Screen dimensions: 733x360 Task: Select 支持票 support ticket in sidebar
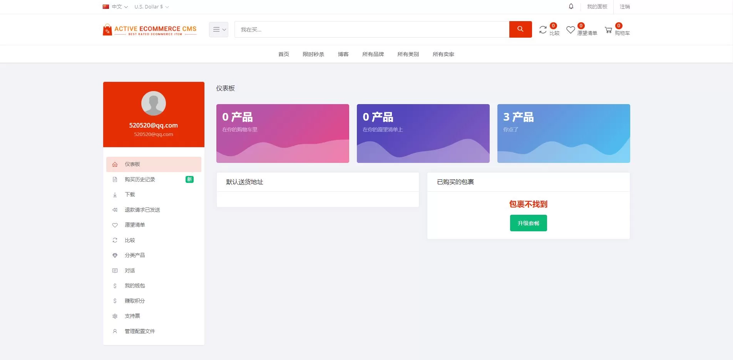point(132,316)
